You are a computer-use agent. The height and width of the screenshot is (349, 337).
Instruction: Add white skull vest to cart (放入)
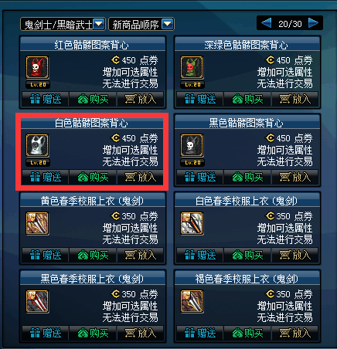coord(141,177)
